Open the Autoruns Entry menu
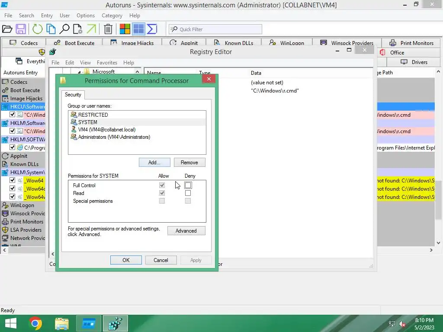This screenshot has width=443, height=332. pos(47,16)
